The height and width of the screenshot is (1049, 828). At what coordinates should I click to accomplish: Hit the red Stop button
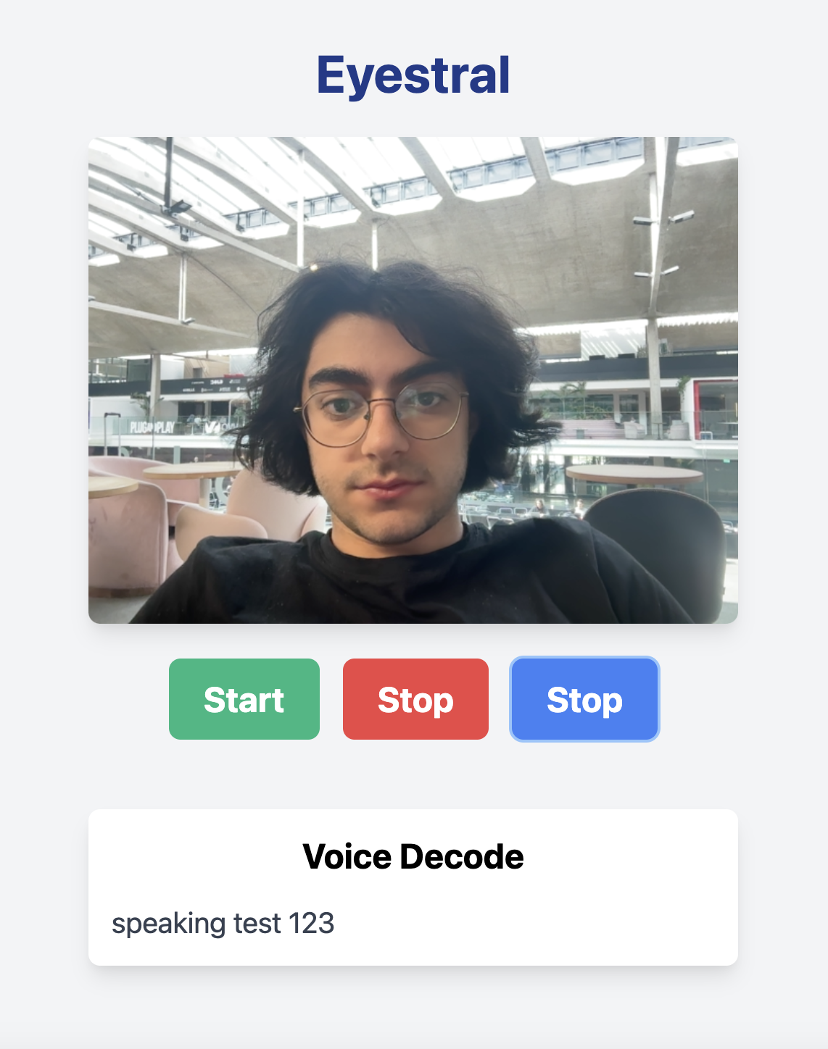[x=415, y=699]
